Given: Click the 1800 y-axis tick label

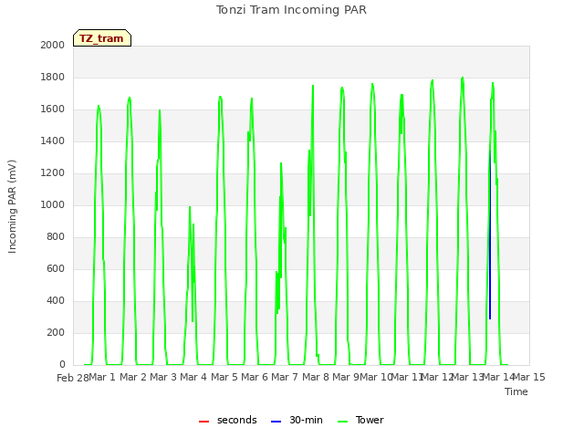Looking at the screenshot, I should tap(53, 77).
